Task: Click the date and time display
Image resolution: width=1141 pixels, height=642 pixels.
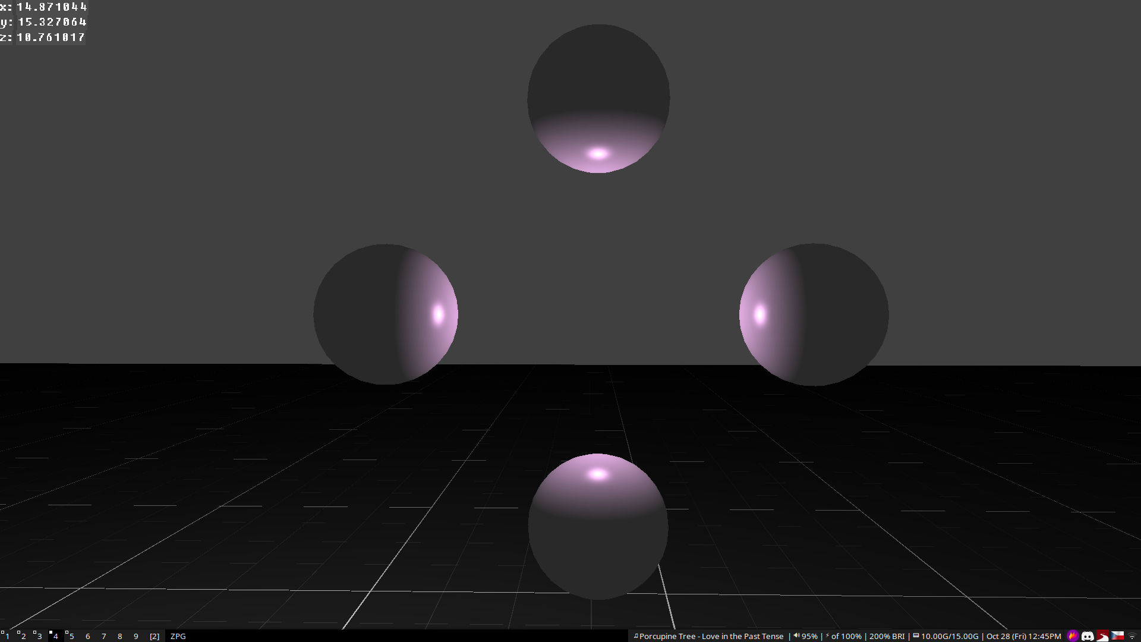Action: [1023, 636]
